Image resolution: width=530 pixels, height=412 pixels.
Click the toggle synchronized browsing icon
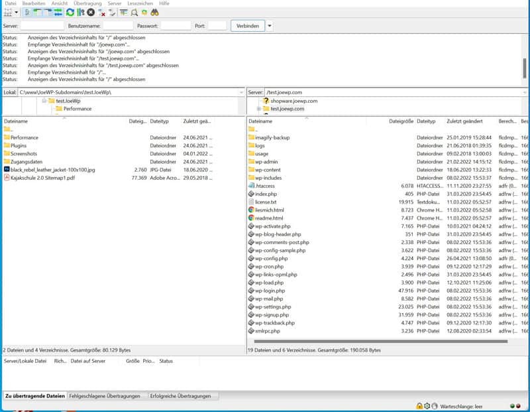pos(144,13)
